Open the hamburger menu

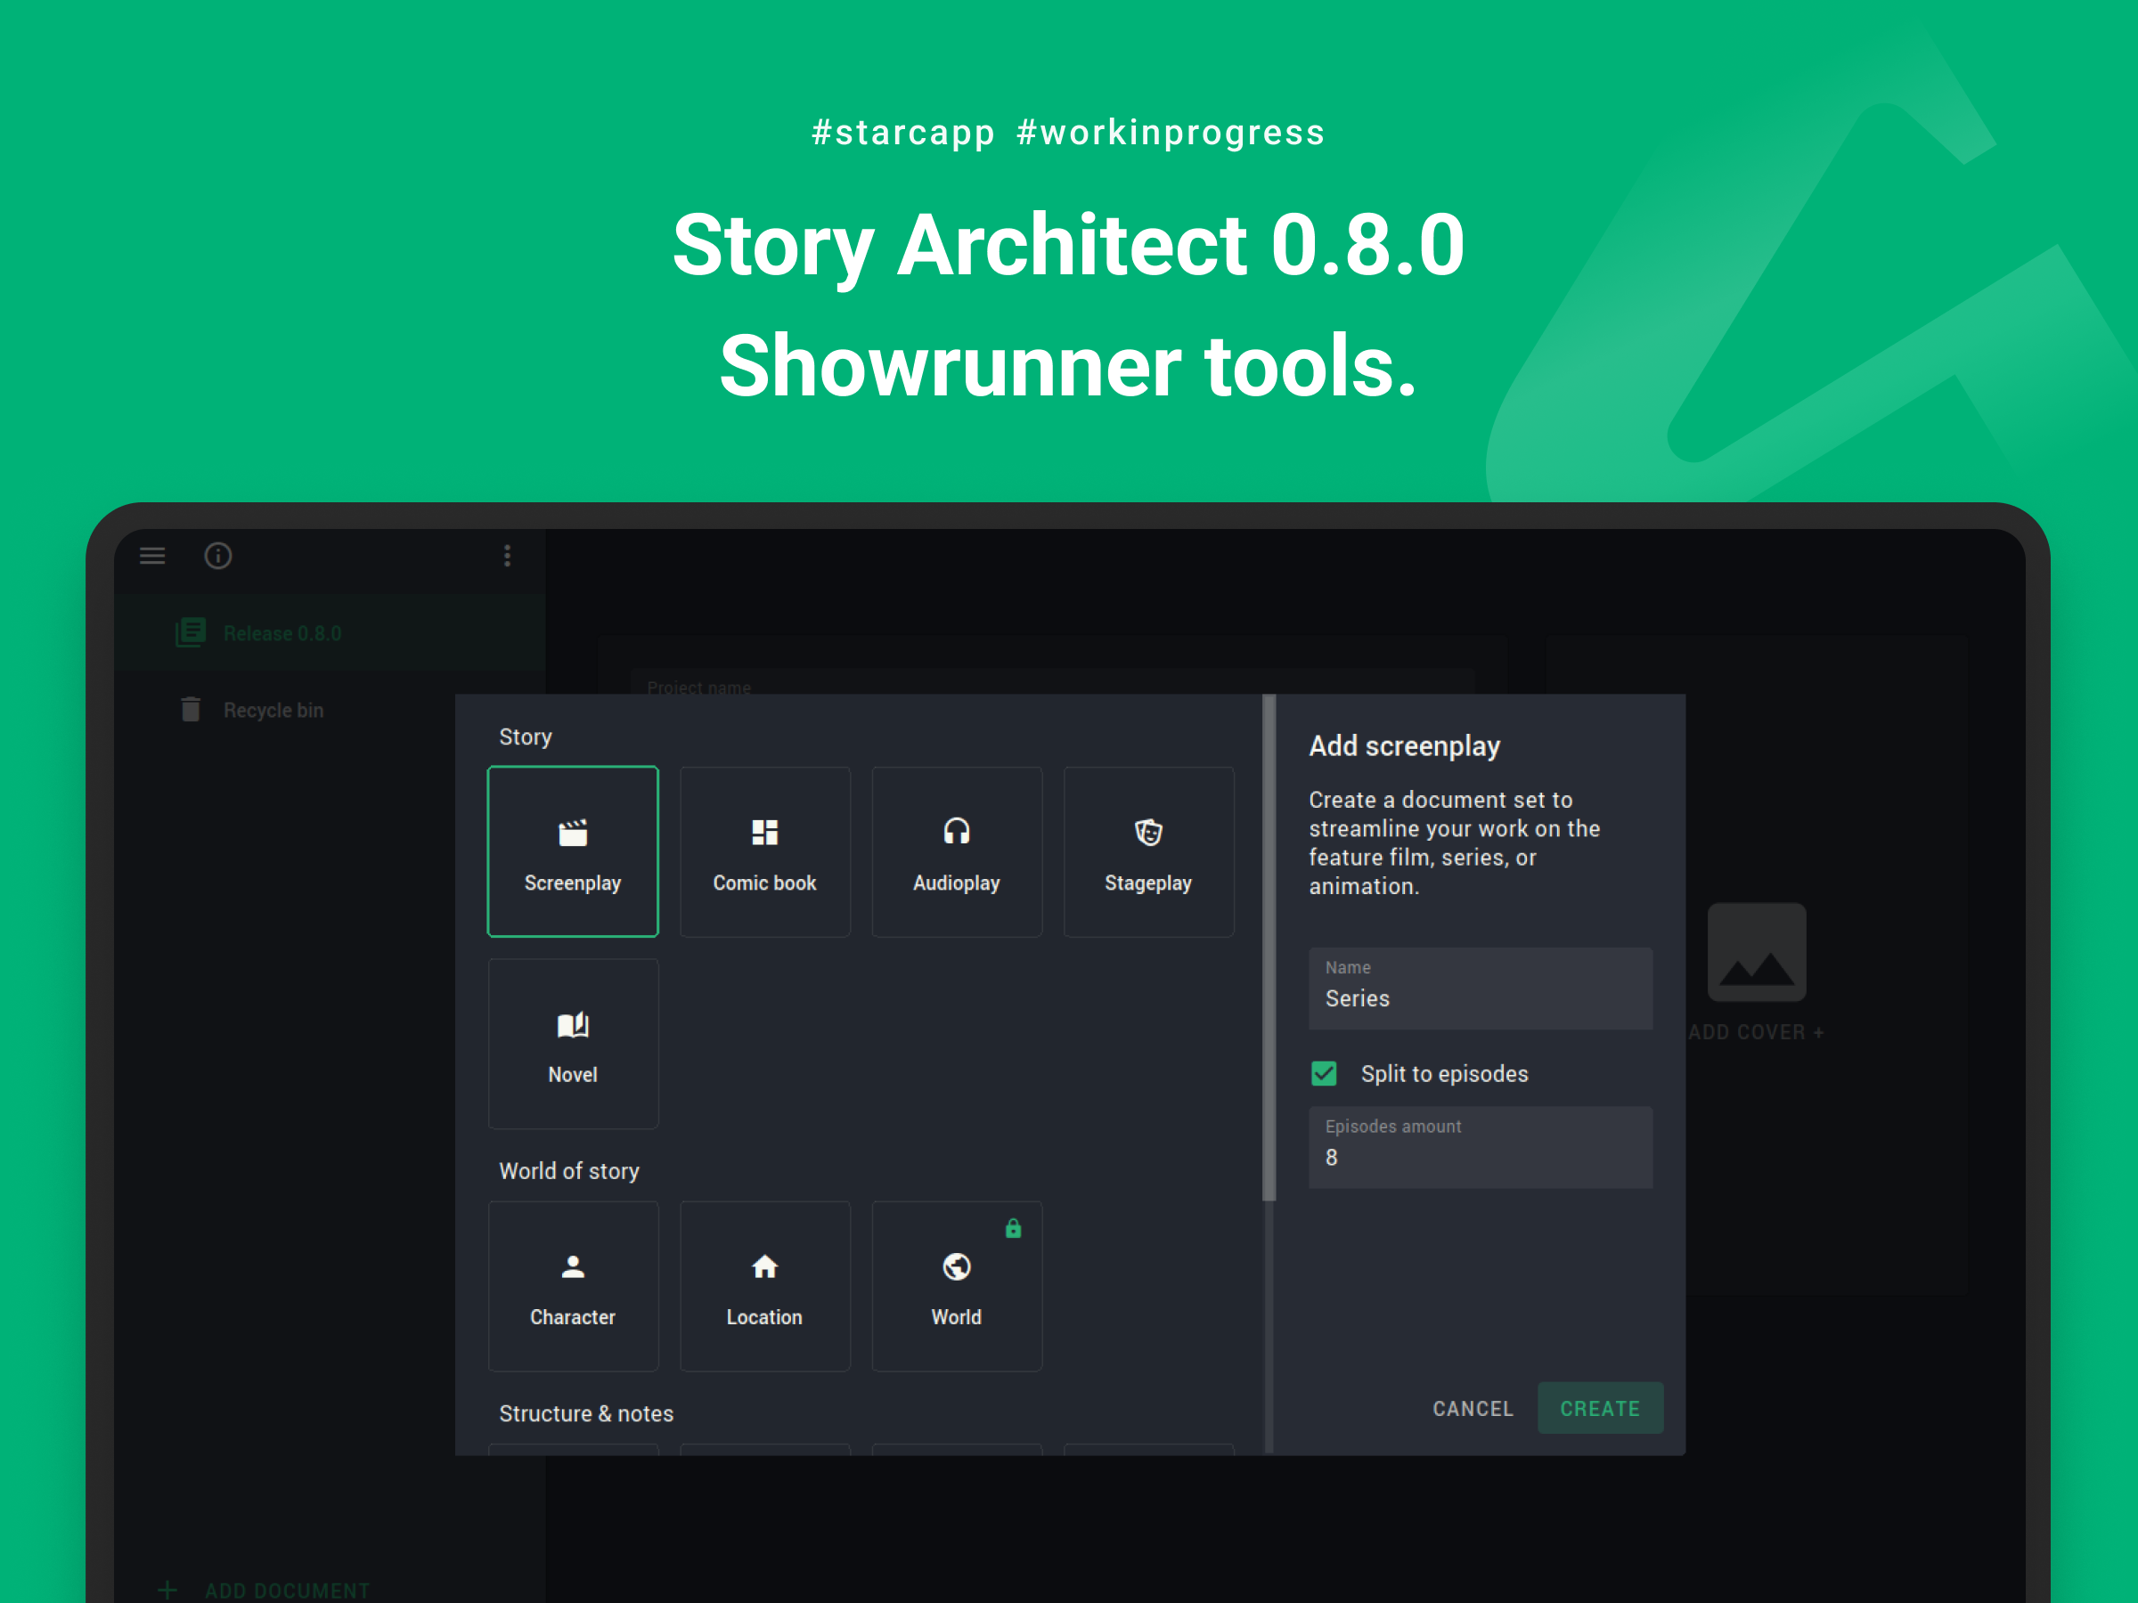[152, 556]
